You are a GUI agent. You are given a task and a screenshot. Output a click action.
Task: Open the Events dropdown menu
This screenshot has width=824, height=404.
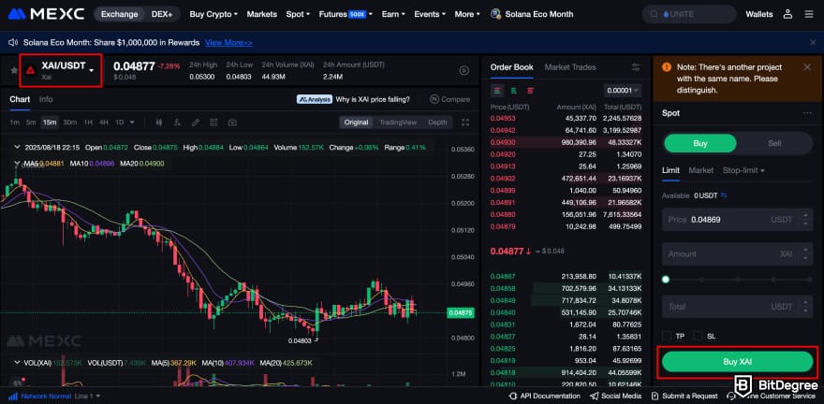pyautogui.click(x=430, y=14)
